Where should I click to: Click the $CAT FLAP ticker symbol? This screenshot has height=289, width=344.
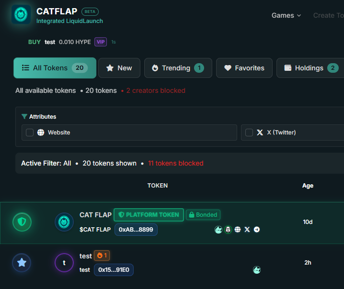tap(95, 230)
